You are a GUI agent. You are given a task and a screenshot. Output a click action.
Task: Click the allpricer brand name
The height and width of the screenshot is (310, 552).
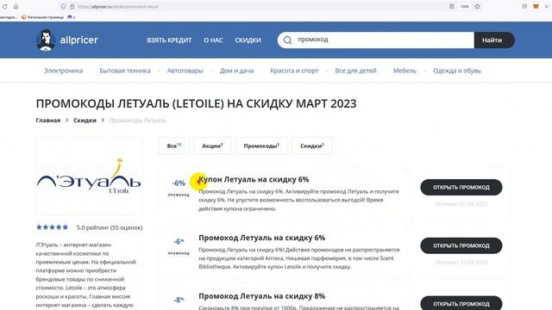(78, 40)
